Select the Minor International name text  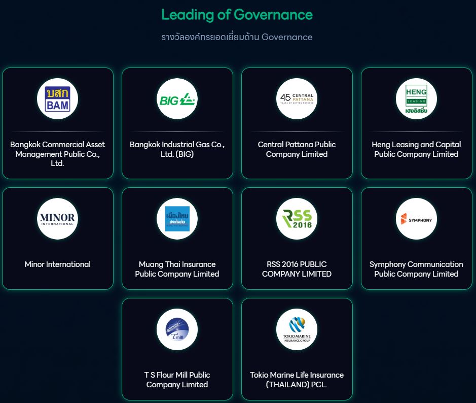57,264
